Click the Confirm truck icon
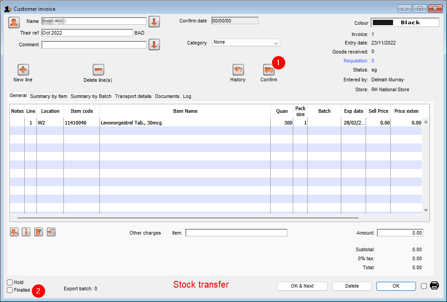The height and width of the screenshot is (302, 447). [x=268, y=70]
